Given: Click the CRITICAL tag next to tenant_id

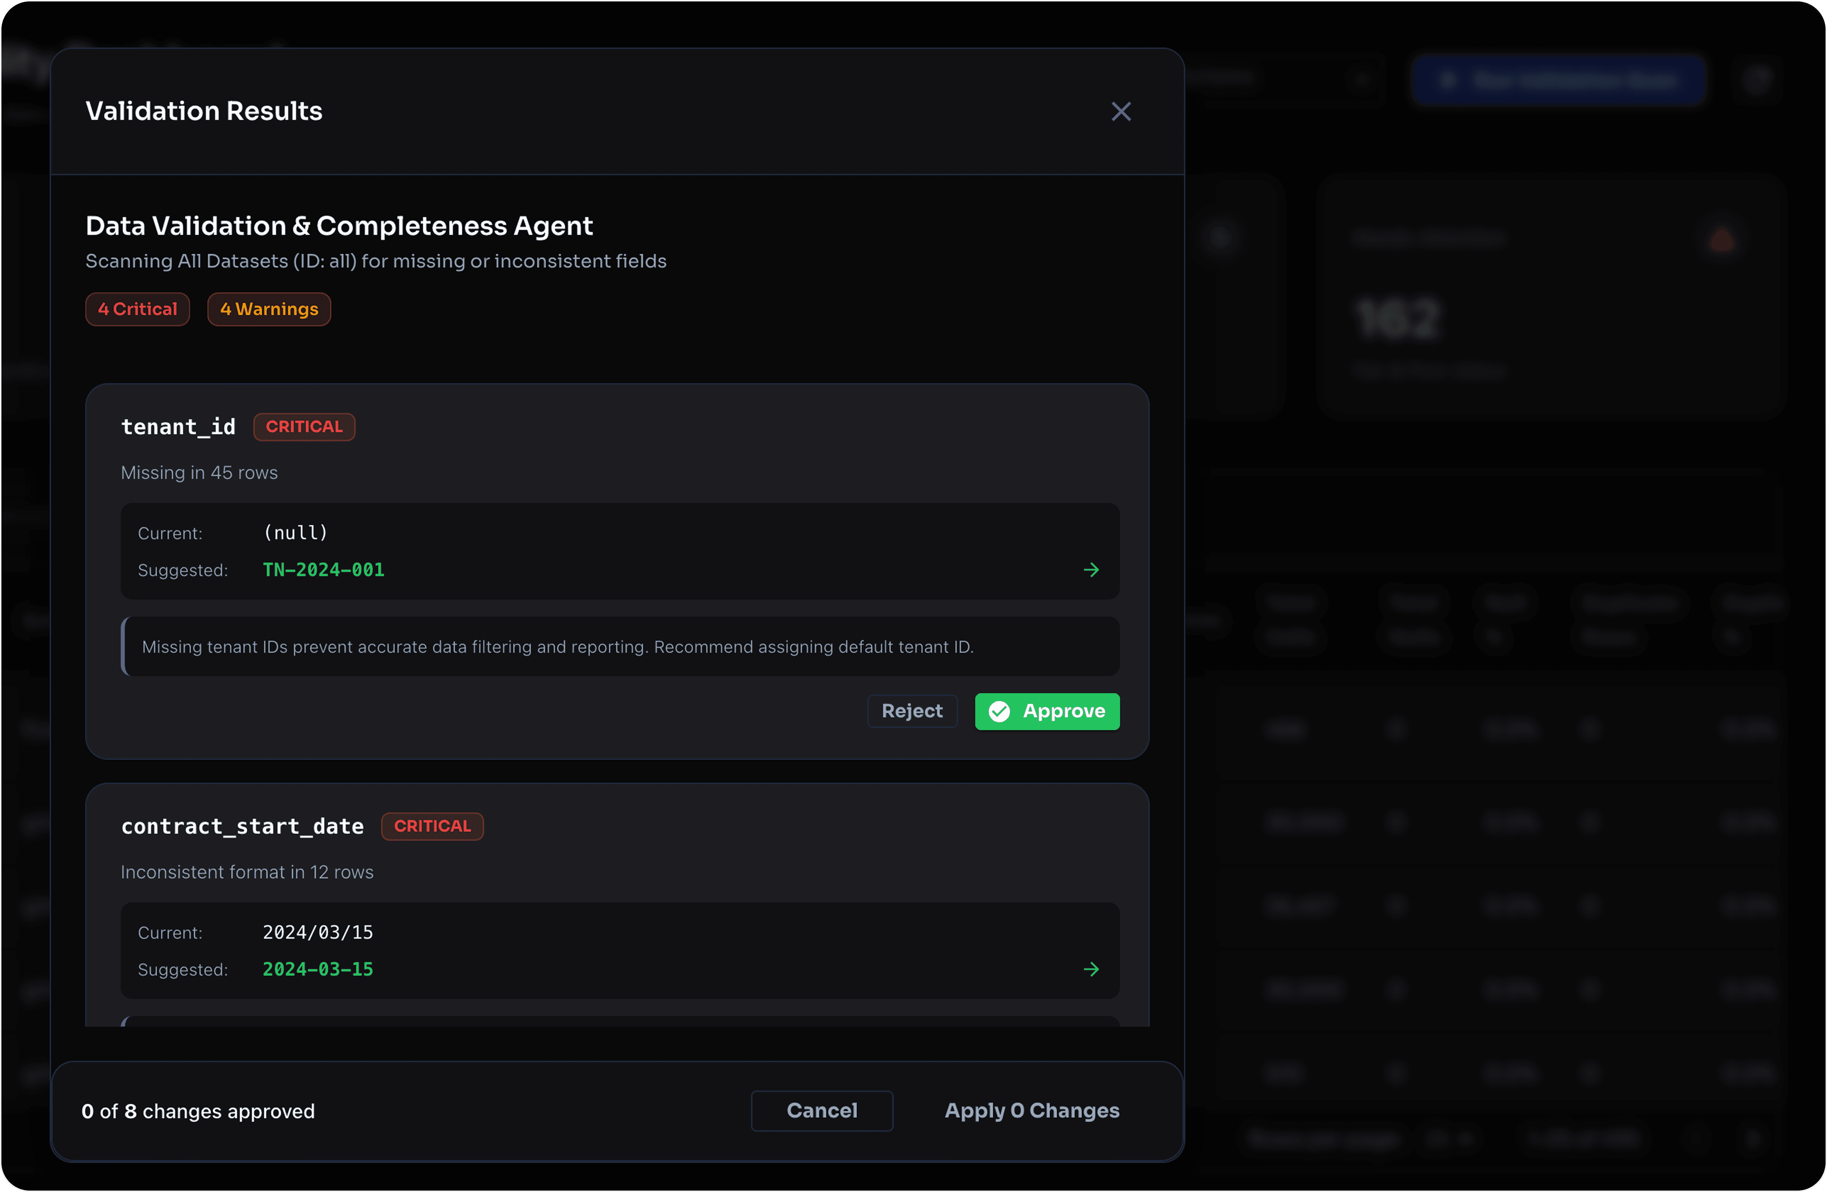Looking at the screenshot, I should coord(304,427).
